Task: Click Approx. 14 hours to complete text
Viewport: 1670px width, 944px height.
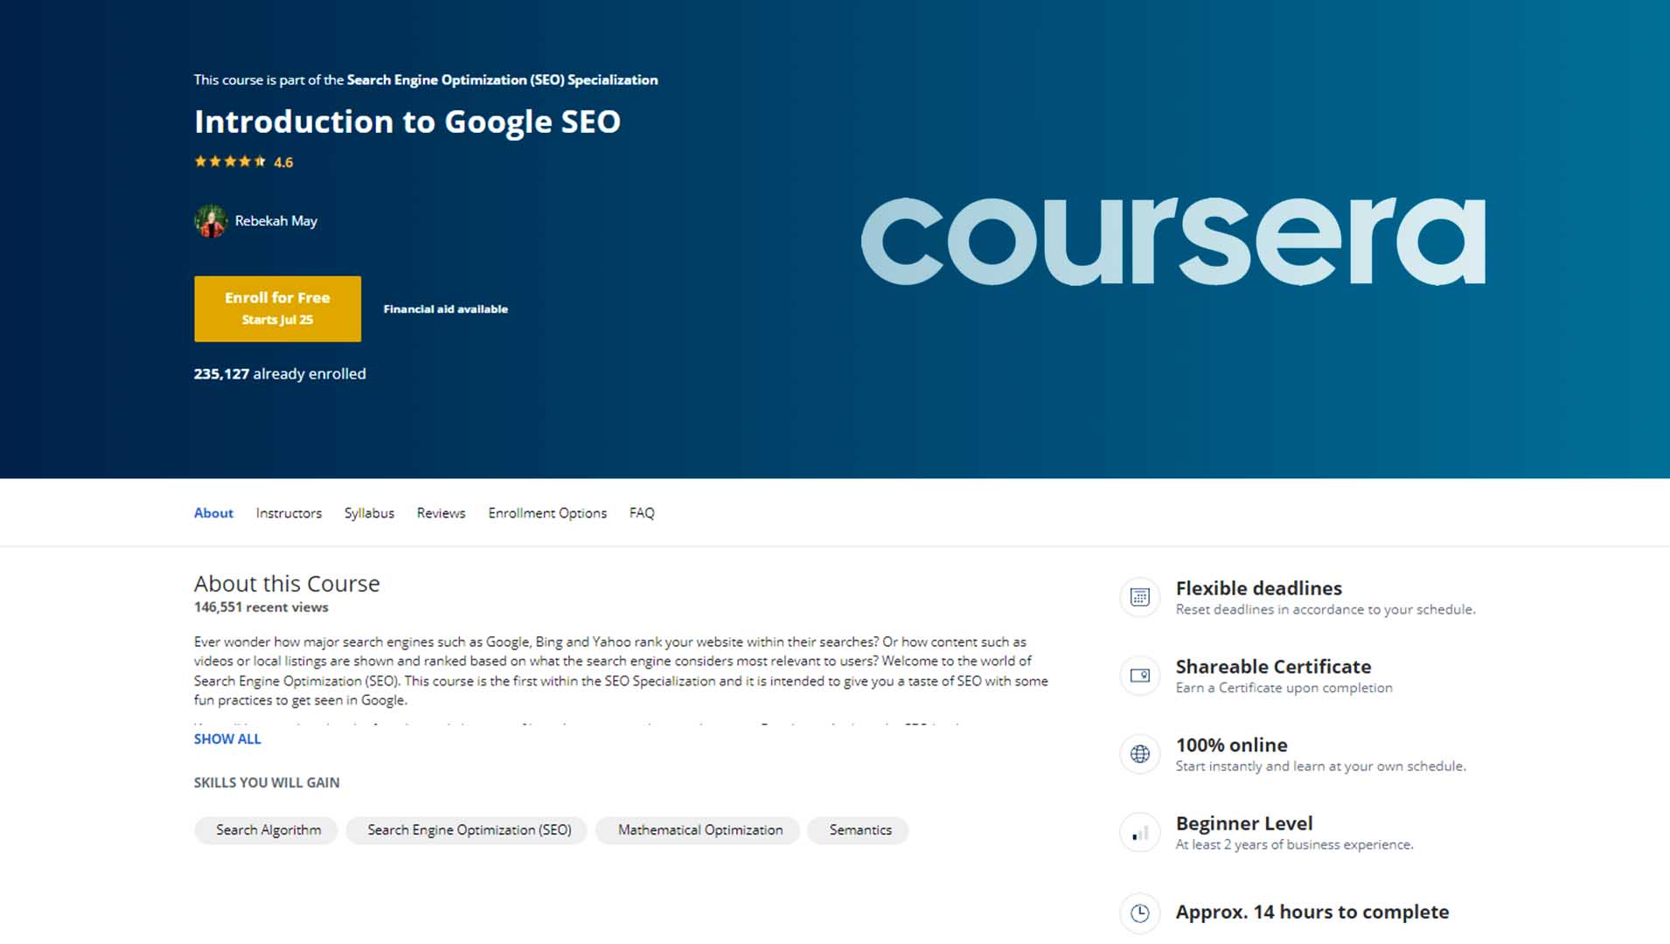Action: [1312, 912]
